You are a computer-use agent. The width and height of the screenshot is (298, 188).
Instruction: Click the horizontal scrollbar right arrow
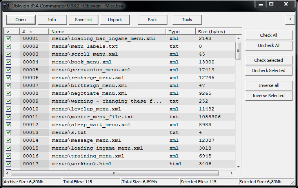tap(232, 173)
